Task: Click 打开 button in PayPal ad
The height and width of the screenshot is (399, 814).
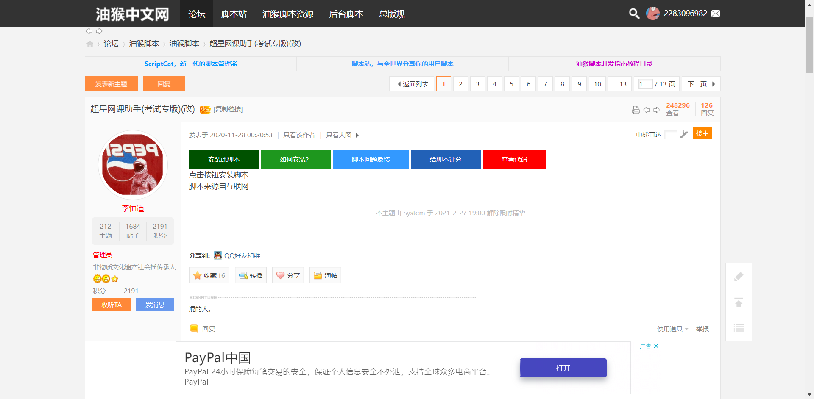Action: (x=563, y=368)
